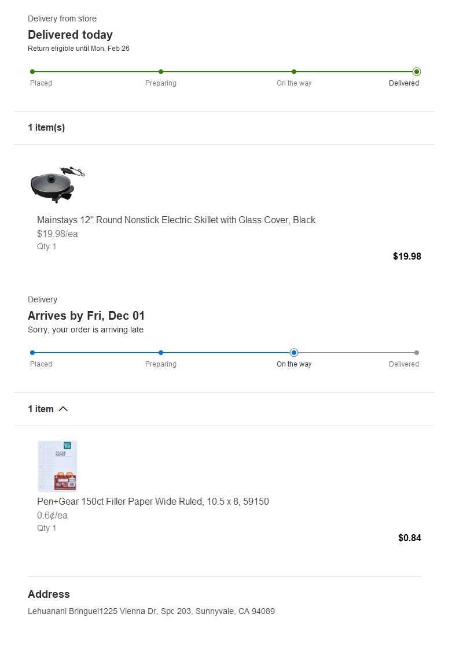Collapse the 1 item chevron

[x=63, y=409]
